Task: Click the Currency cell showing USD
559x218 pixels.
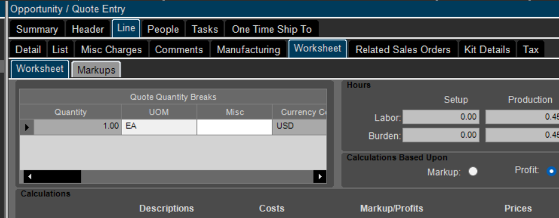Action: [x=299, y=127]
